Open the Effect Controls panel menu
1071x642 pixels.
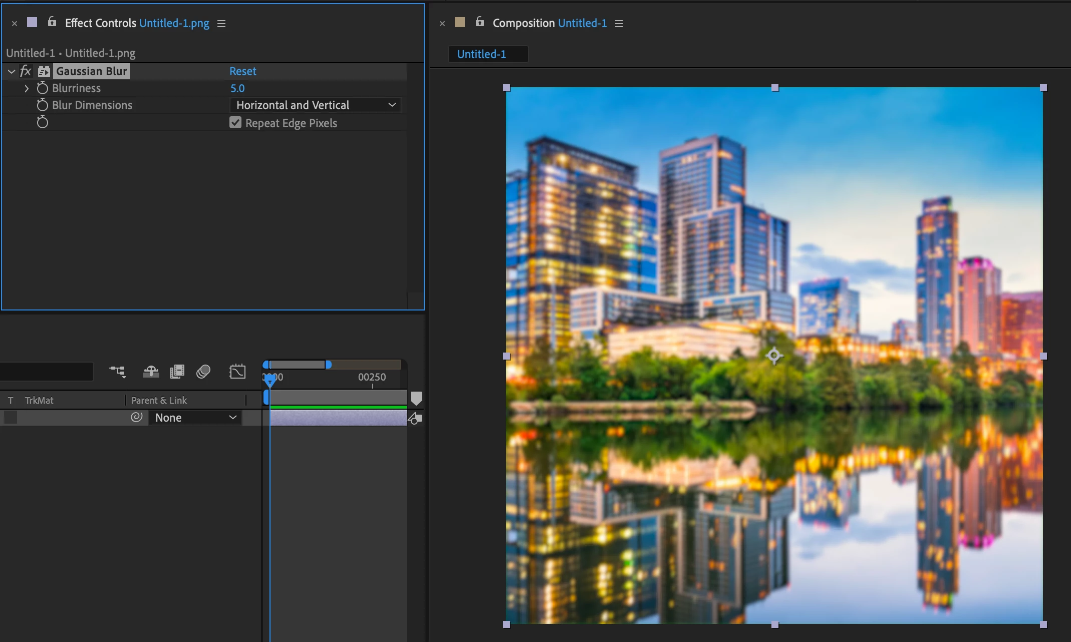coord(221,24)
